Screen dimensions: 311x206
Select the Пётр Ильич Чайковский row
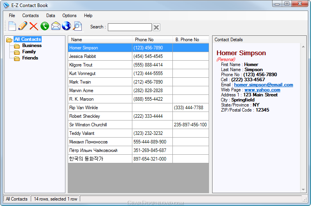click(x=138, y=150)
